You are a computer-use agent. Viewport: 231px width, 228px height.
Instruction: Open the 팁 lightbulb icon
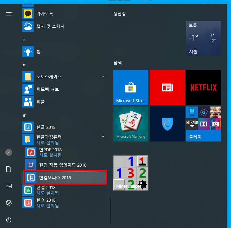(28, 51)
